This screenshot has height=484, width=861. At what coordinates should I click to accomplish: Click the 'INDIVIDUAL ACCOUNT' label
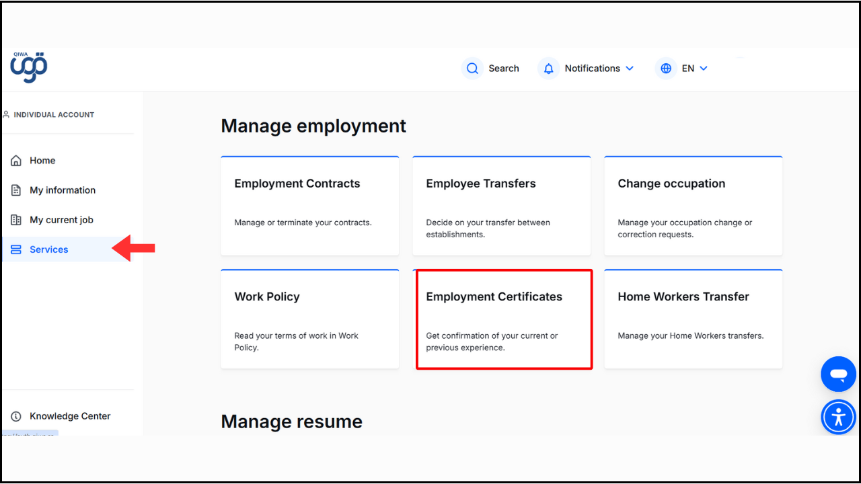[x=54, y=115]
